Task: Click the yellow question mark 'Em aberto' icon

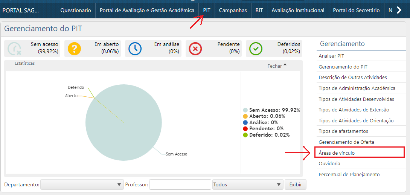Action: click(75, 49)
